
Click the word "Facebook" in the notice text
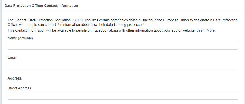[x=100, y=30]
